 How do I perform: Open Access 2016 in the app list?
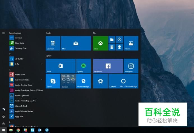26,74
